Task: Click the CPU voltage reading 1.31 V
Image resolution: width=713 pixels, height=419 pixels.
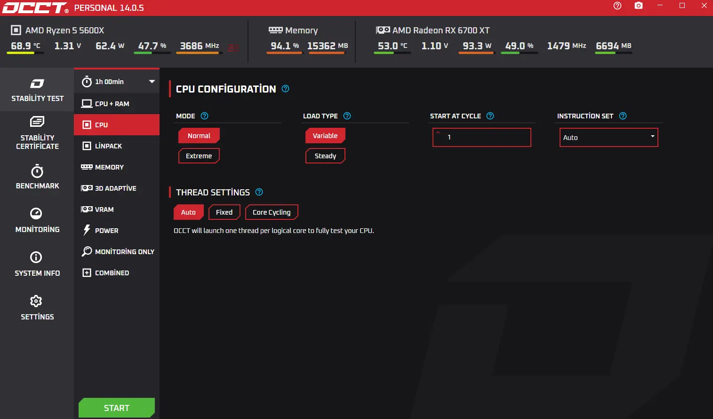Action: pyautogui.click(x=68, y=46)
